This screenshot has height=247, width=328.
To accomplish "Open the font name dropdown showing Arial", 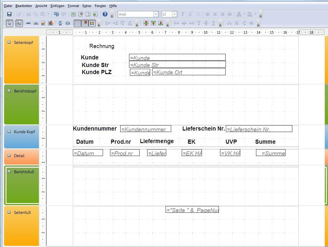I will [x=155, y=14].
